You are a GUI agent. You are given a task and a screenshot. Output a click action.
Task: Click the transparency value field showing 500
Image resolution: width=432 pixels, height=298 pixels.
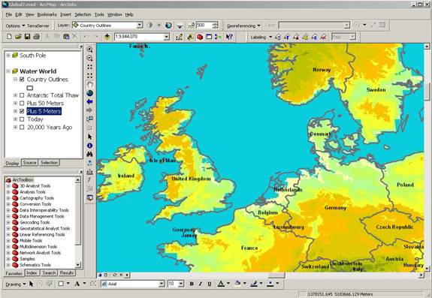click(204, 26)
